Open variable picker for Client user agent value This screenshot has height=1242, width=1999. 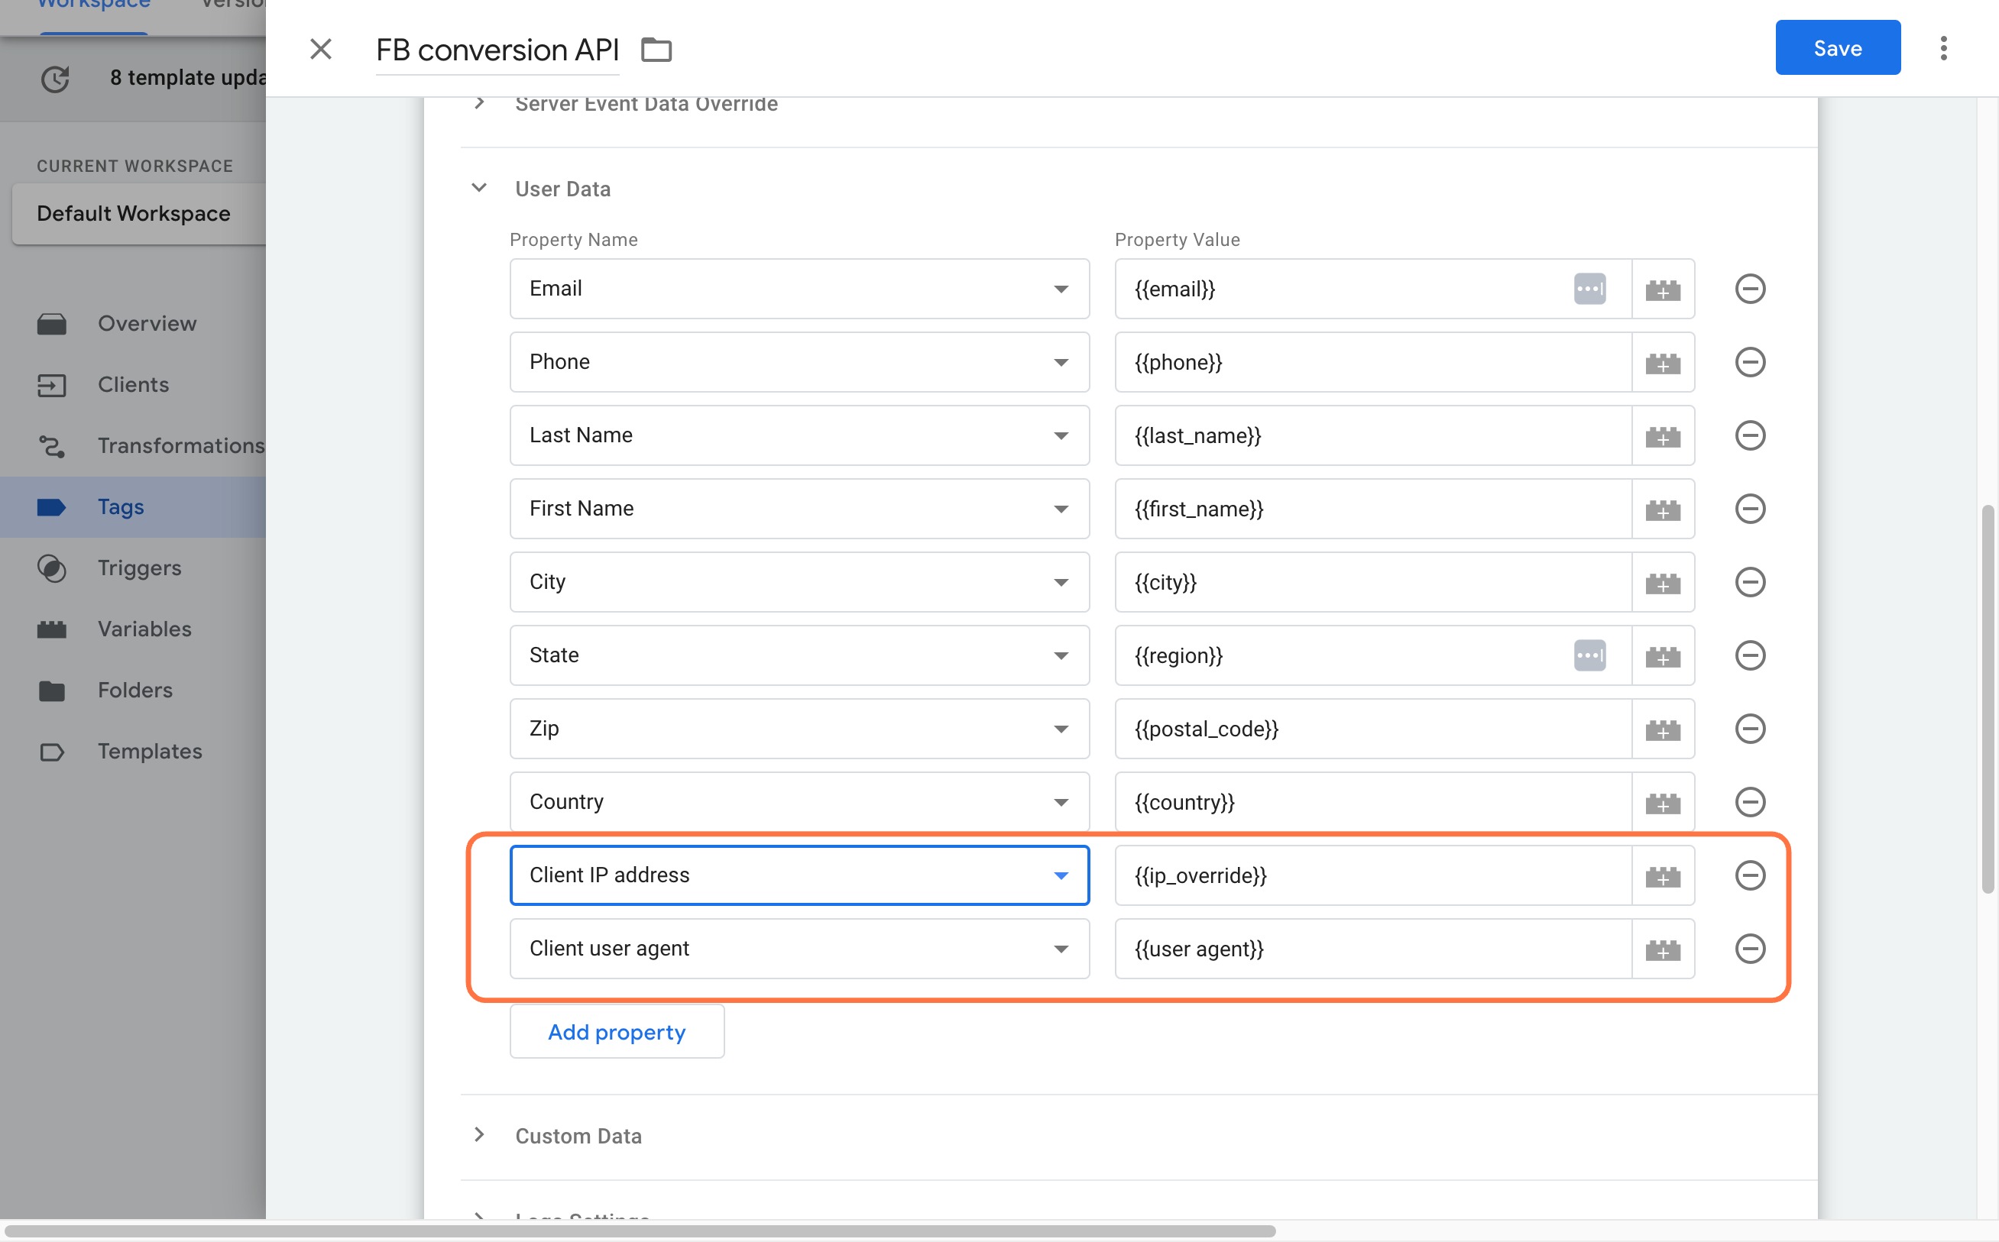pyautogui.click(x=1662, y=949)
